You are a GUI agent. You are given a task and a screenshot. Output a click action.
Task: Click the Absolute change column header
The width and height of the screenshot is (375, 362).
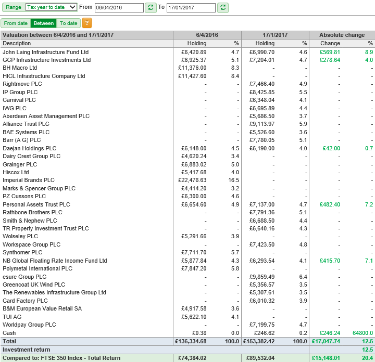coord(342,35)
